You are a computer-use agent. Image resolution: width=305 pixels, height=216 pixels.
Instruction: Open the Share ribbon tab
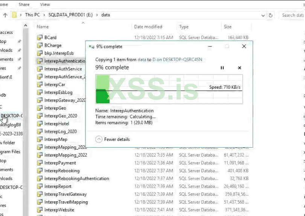tap(24, 5)
